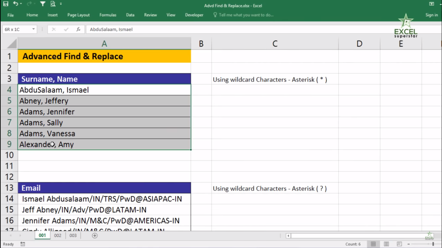Click into the Name Box field

pyautogui.click(x=17, y=29)
